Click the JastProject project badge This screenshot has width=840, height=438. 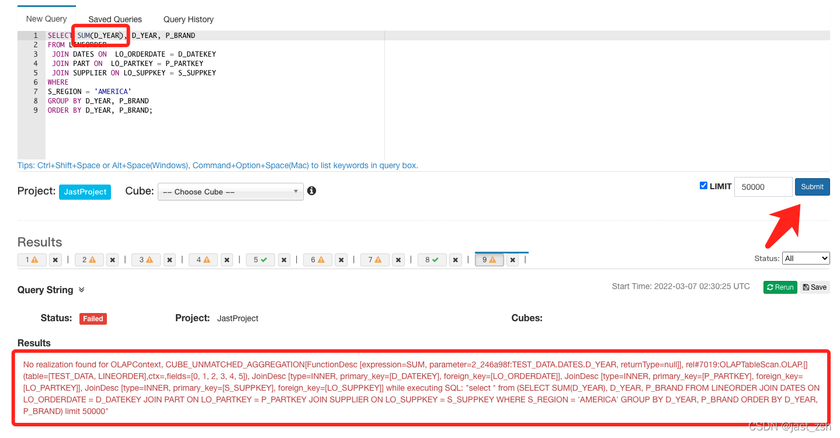pyautogui.click(x=85, y=192)
